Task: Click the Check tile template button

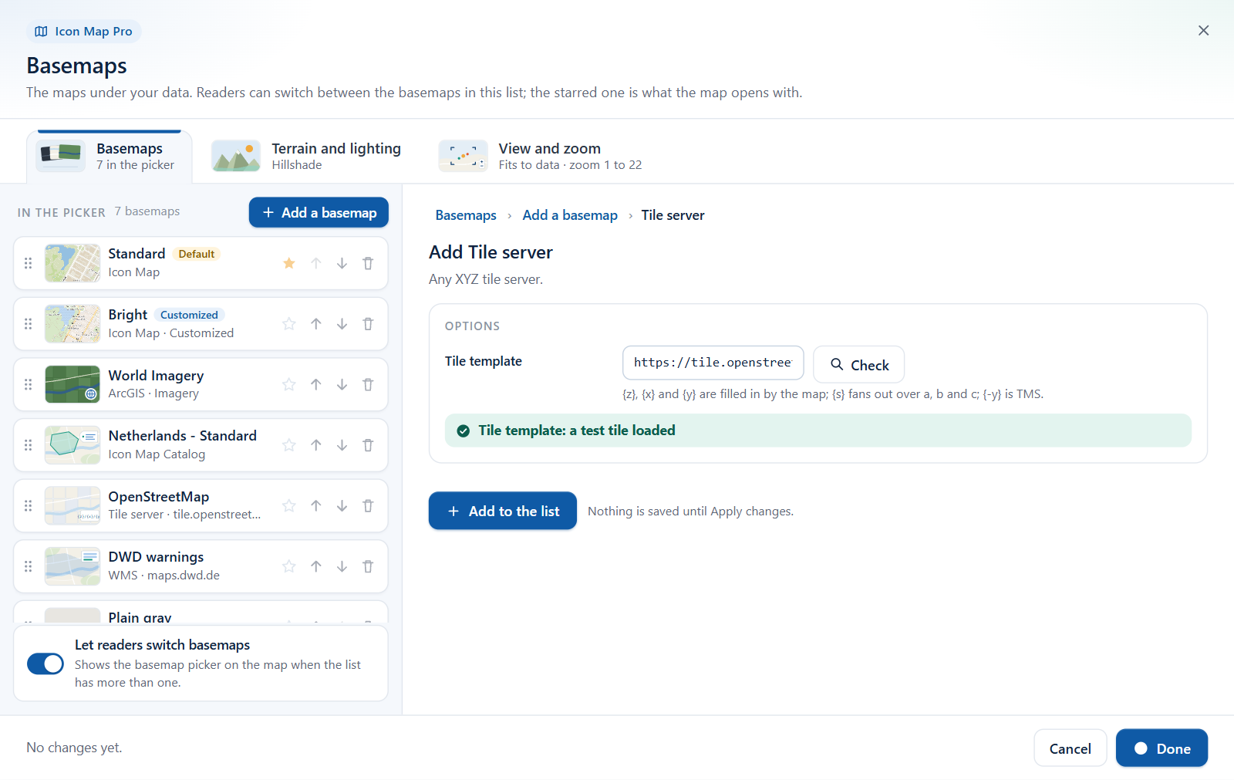Action: [x=859, y=365]
